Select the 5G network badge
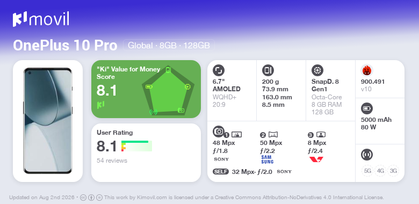 367,171
